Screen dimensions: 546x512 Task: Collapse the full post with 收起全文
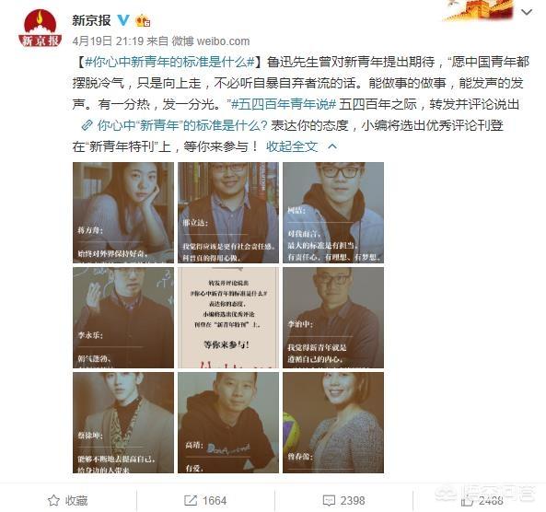coord(292,146)
